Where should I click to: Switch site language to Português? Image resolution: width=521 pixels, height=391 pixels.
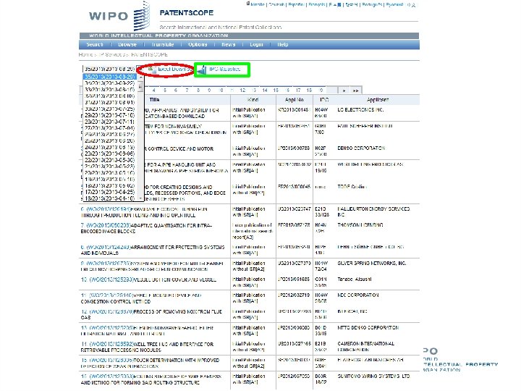[372, 4]
